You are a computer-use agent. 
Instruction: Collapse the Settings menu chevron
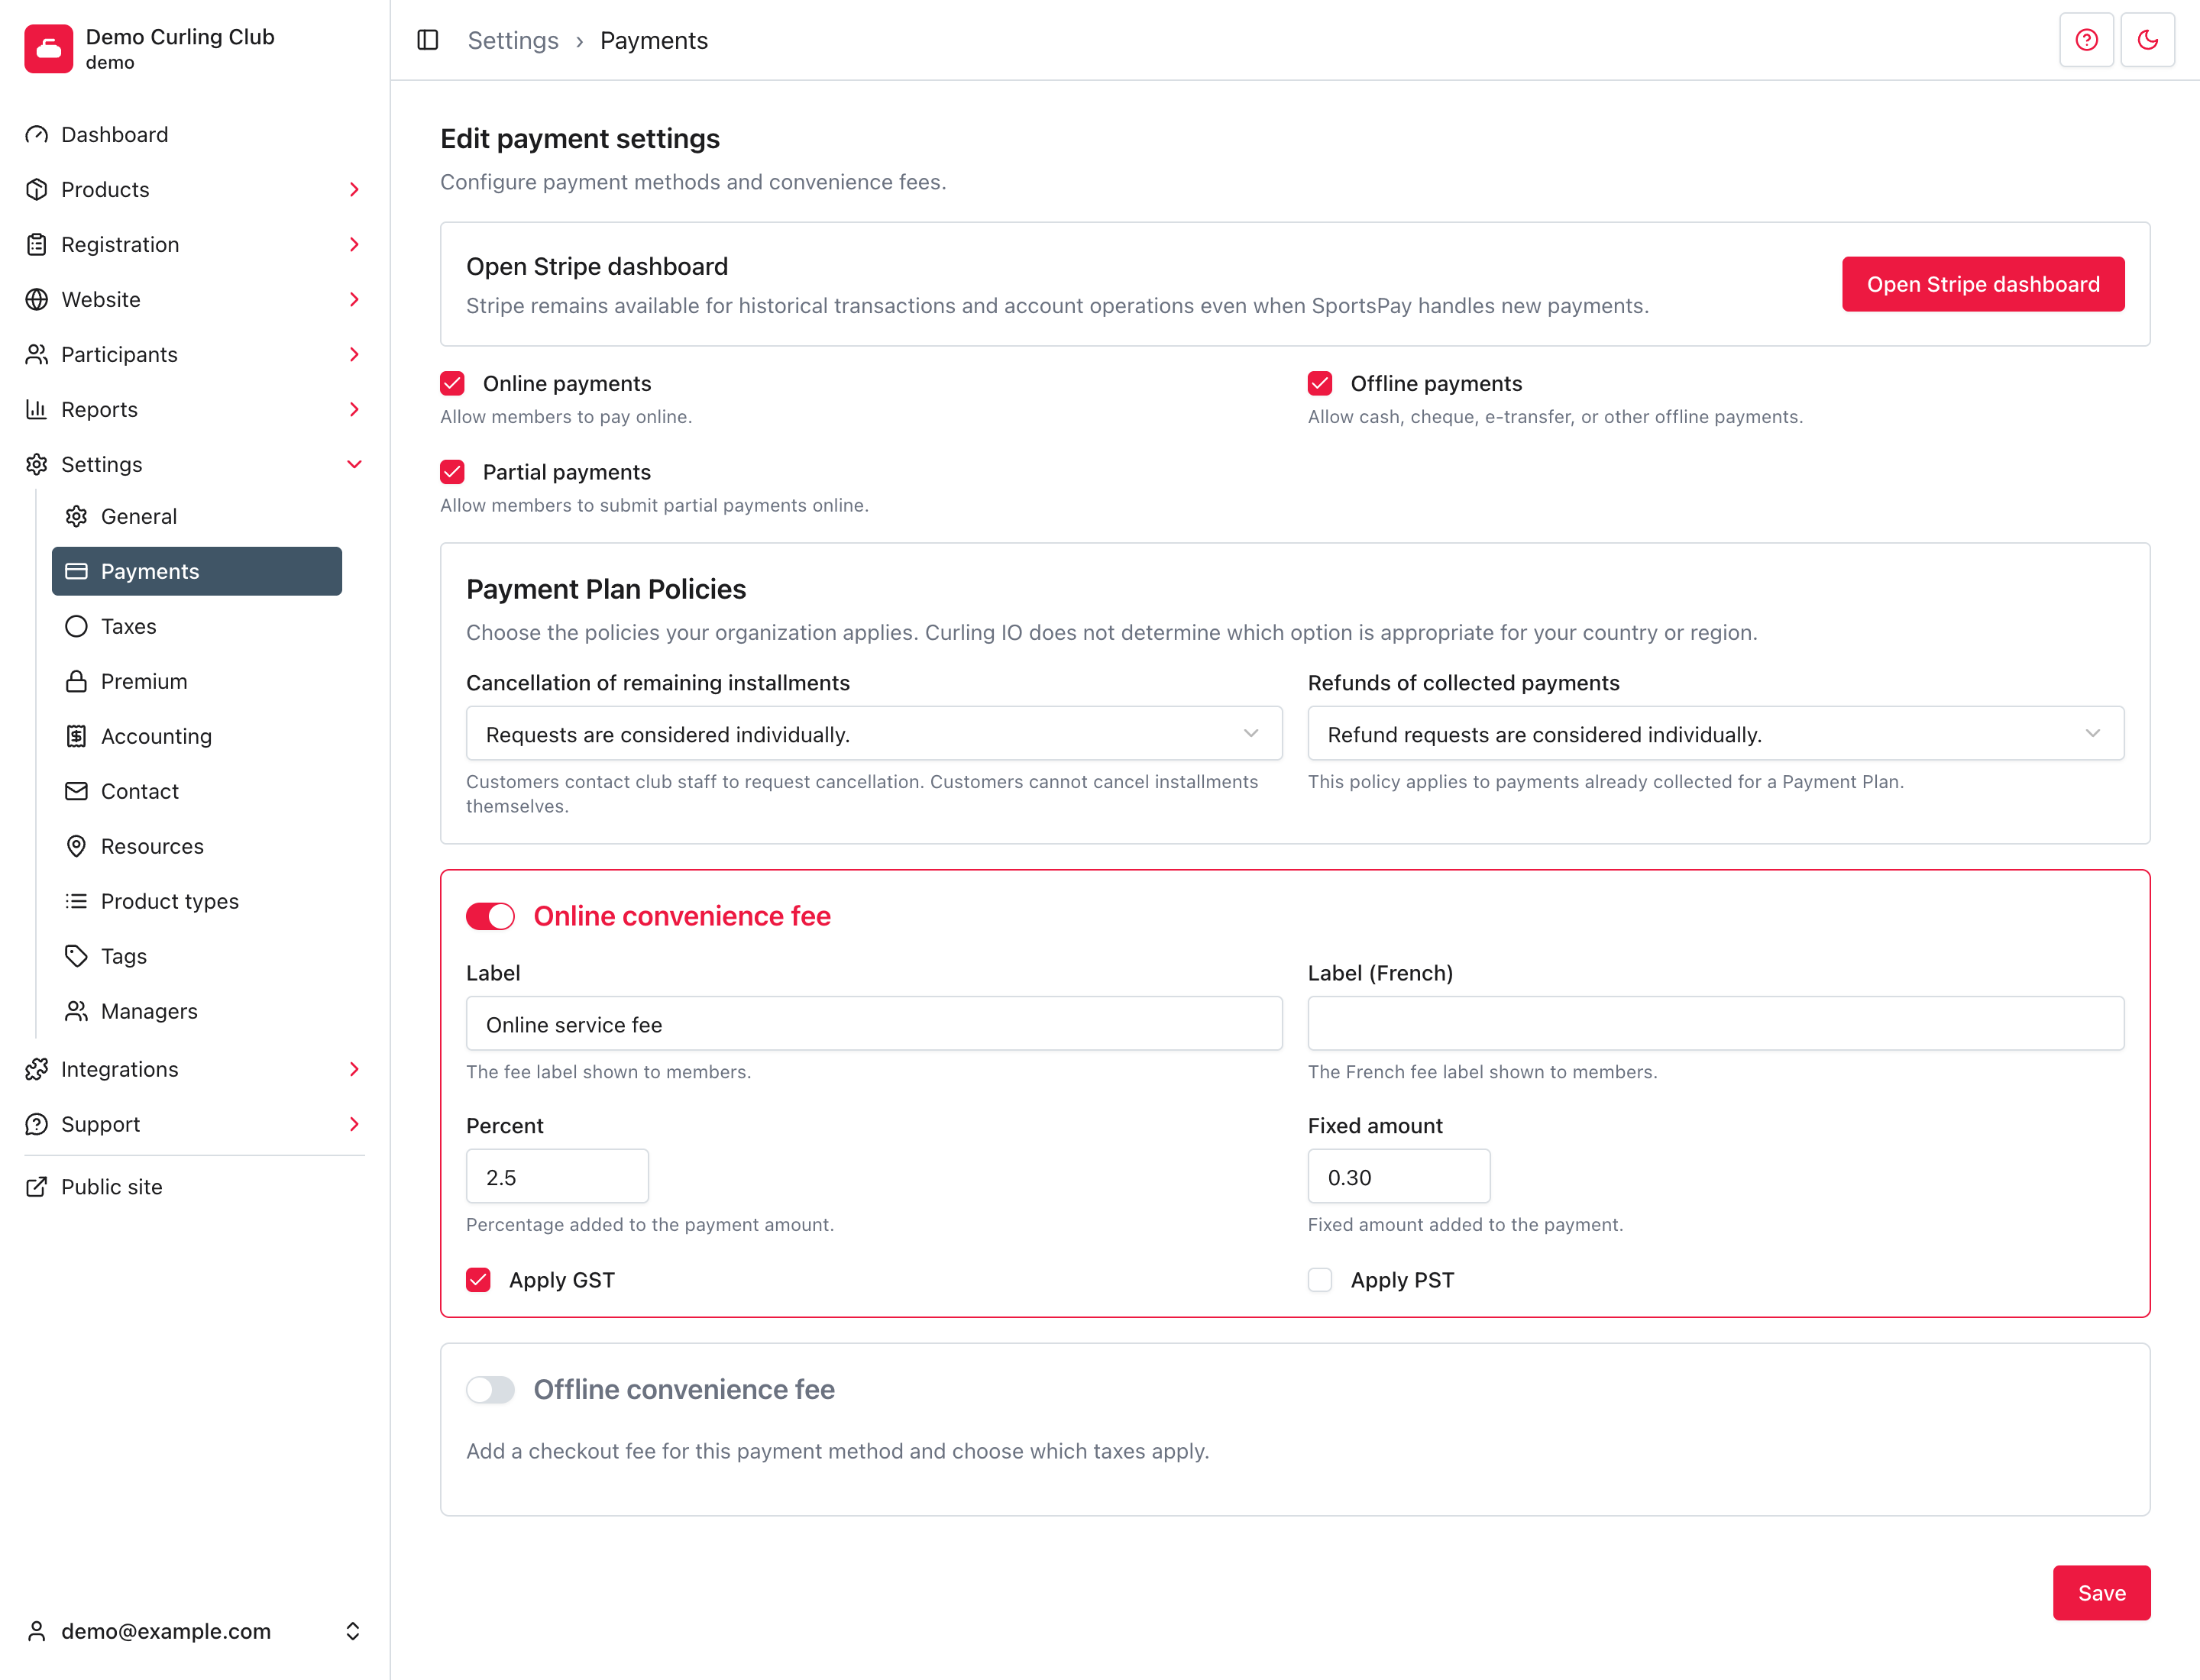pyautogui.click(x=354, y=464)
